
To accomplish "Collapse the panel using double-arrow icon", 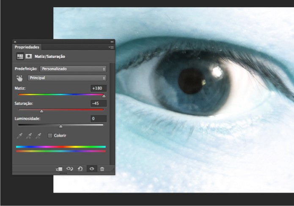I will [x=112, y=42].
